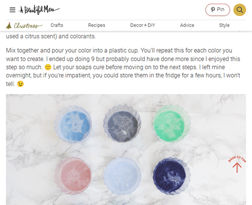Click the winking emoji after 'tell.'
This screenshot has height=205, width=252.
tap(21, 84)
